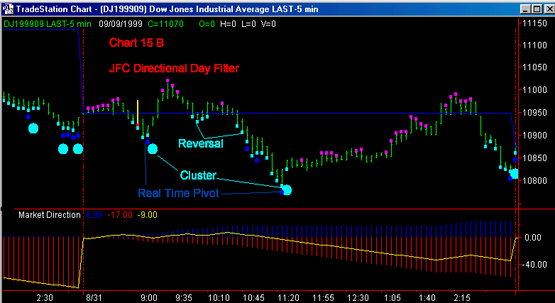Click the yellow vertical bar near 9:00
The image size is (555, 303).
pos(138,113)
